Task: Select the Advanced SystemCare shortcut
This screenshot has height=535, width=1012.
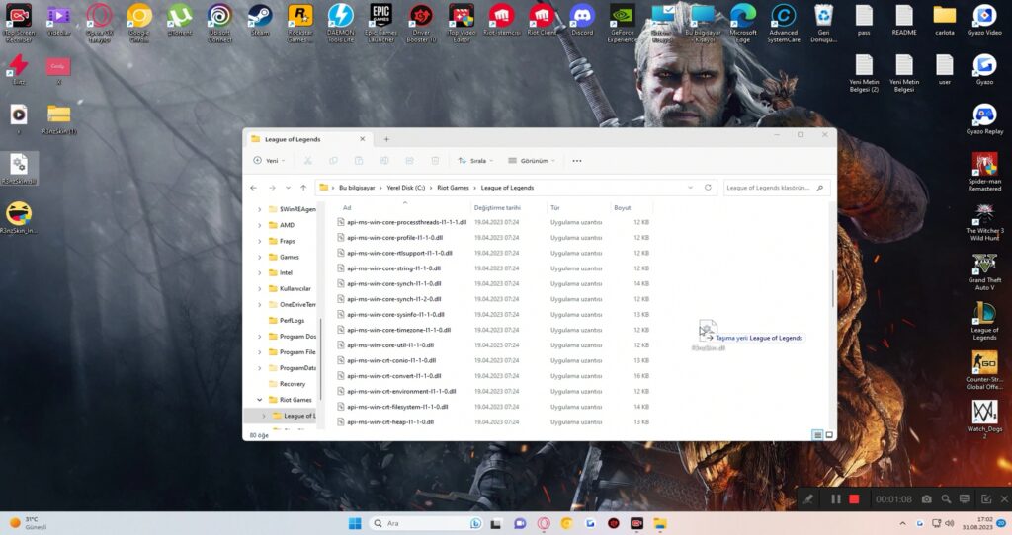Action: point(784,23)
